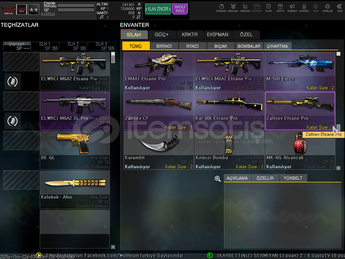Screen dimensions: 345x259
Task: Switch to the SİLAH tab
Action: click(x=134, y=35)
